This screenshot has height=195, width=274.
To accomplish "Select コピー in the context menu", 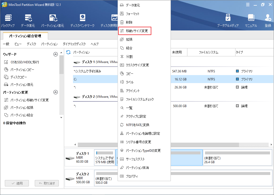I will [144, 74].
